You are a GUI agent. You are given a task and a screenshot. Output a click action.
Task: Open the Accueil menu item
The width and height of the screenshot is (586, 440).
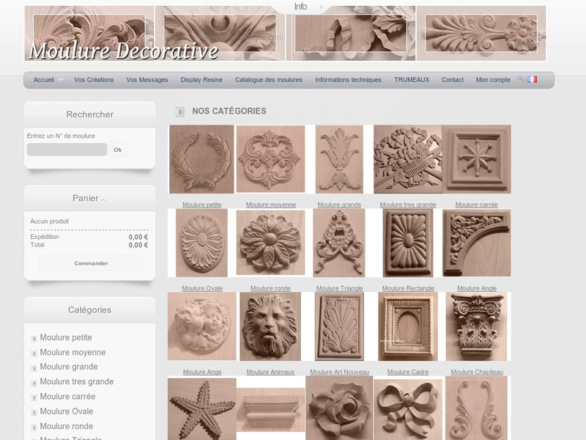[44, 80]
